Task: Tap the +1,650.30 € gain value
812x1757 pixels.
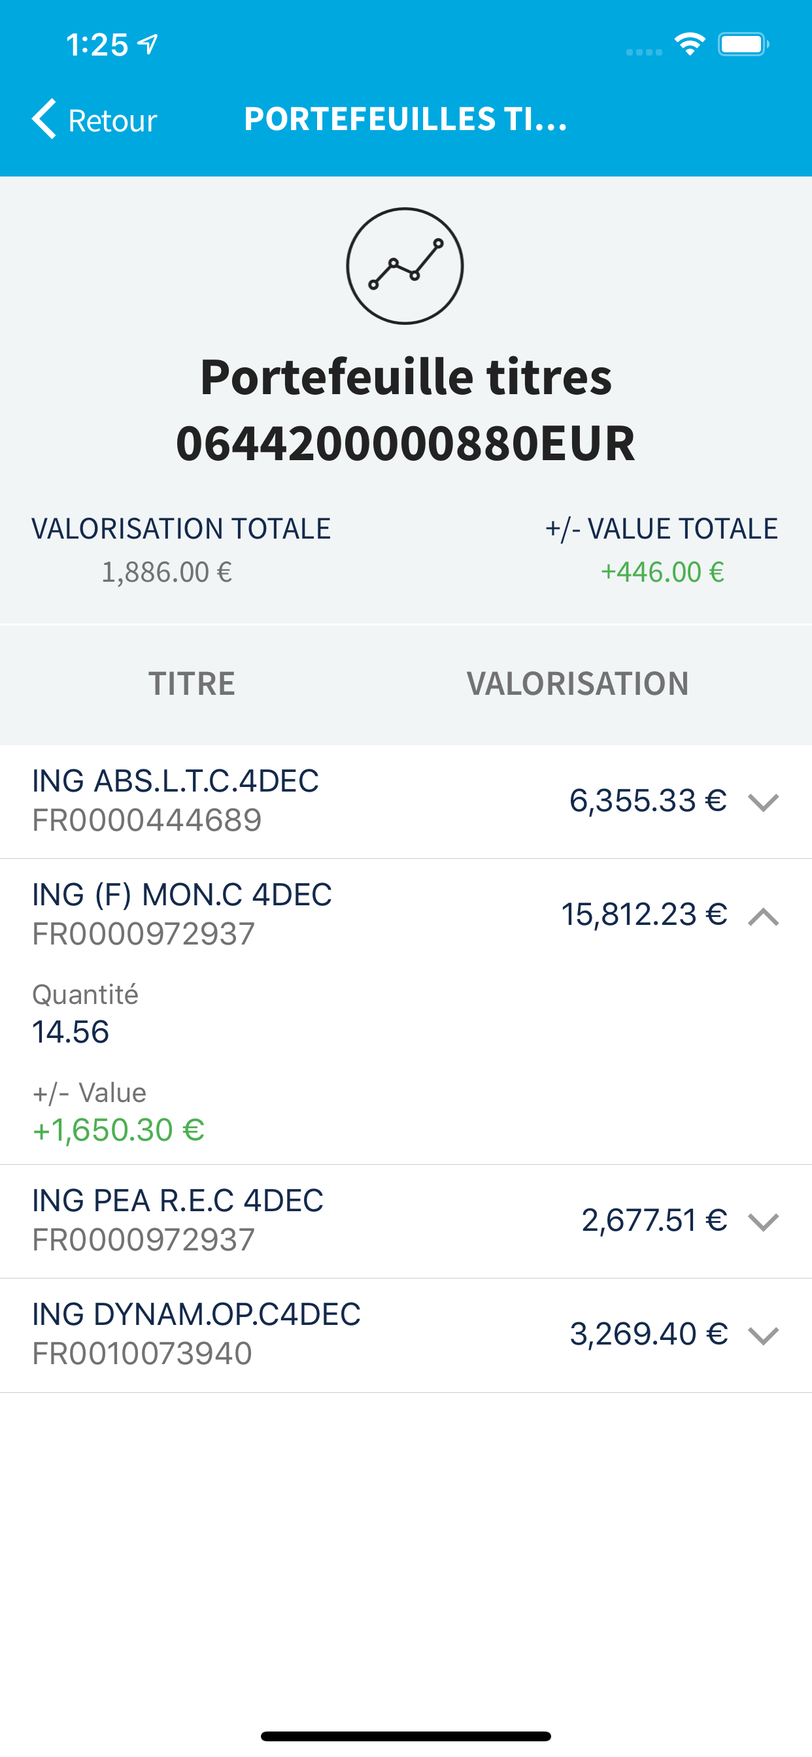Action: [x=119, y=1130]
